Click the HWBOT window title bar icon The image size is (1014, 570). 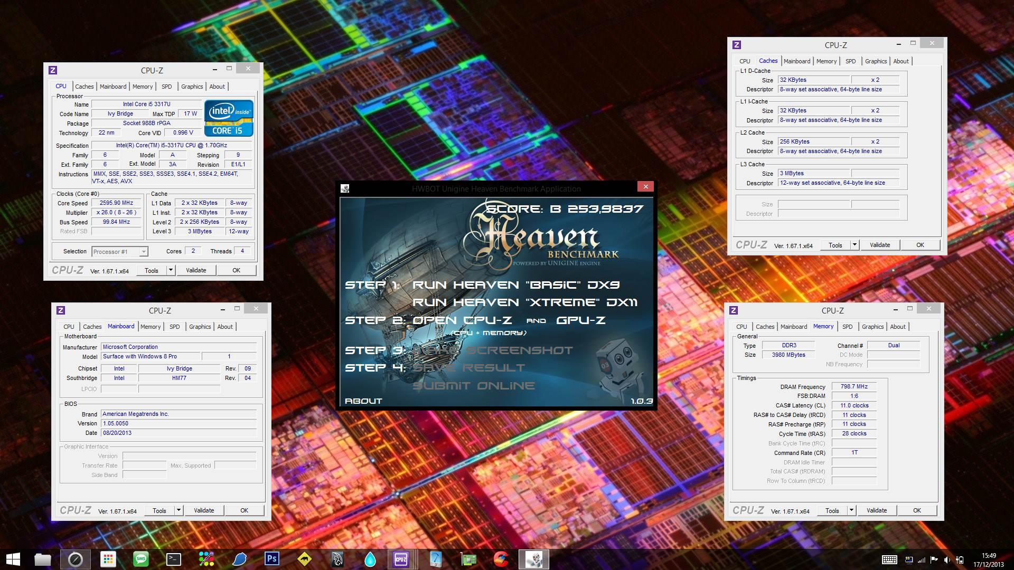(x=345, y=188)
